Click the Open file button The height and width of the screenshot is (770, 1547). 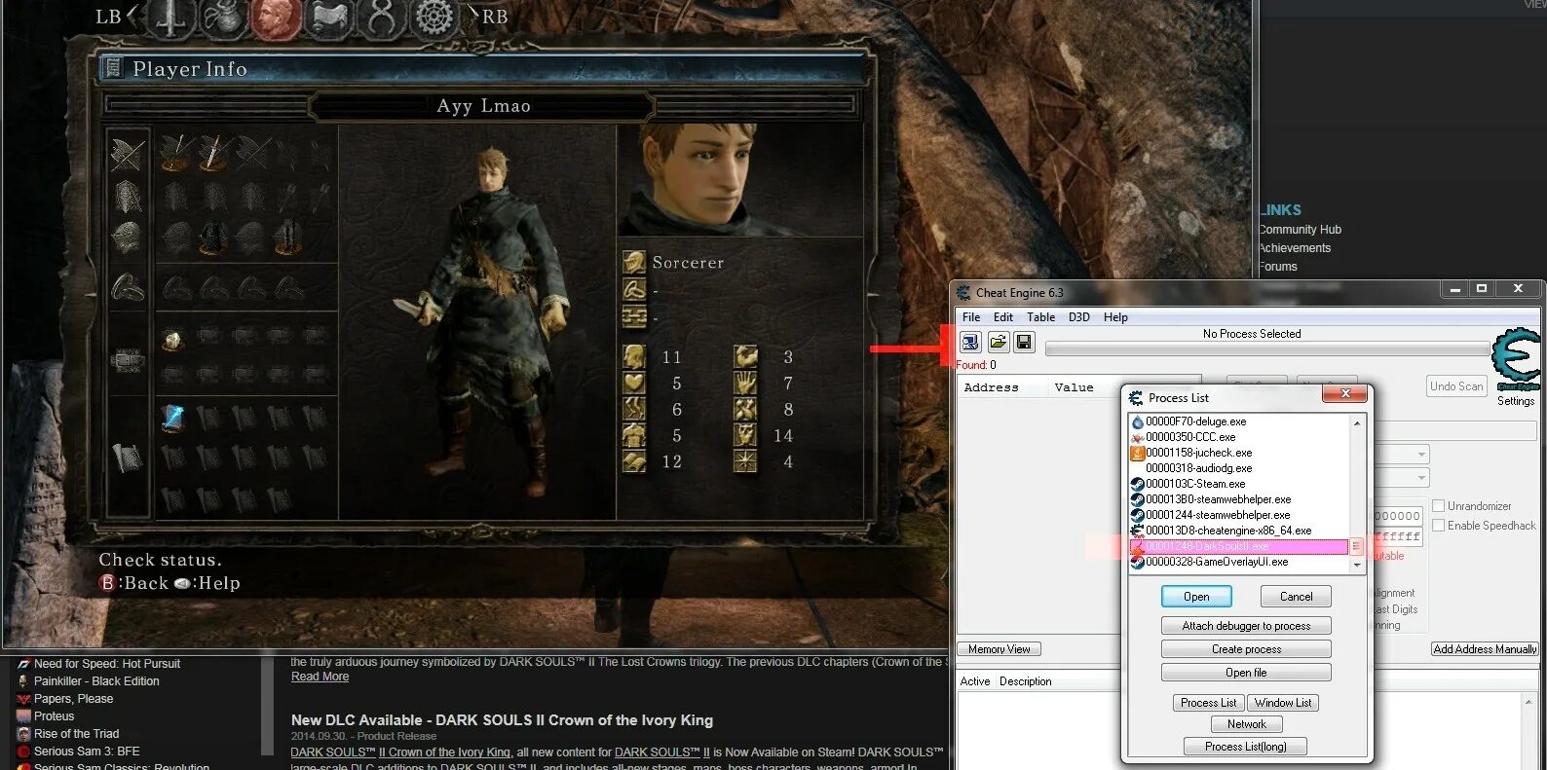pyautogui.click(x=1246, y=673)
